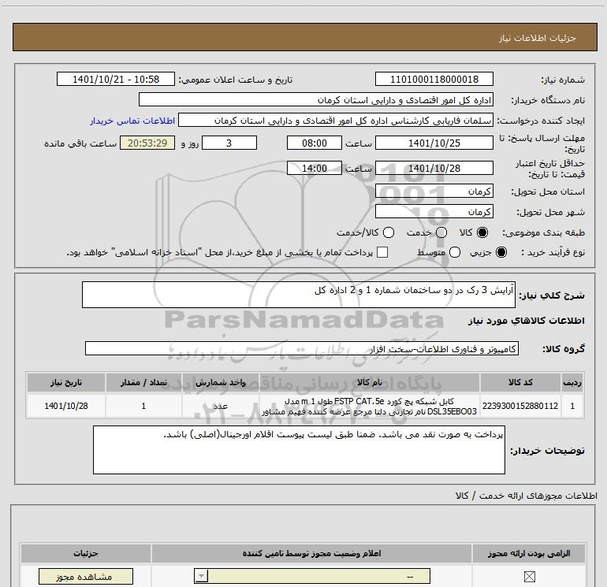Image resolution: width=607 pixels, height=587 pixels.
Task: Click the unit cell عدد
Action: (220, 406)
